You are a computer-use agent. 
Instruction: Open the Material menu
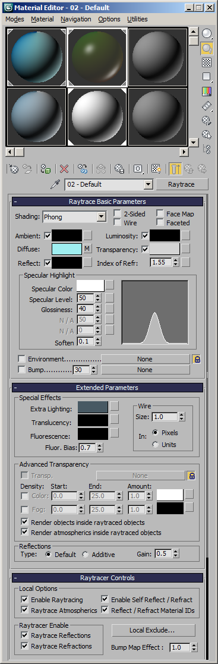coord(42,19)
